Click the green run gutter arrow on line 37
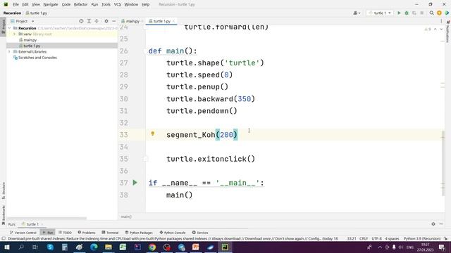Screen dimensions: 451x253 click(x=135, y=183)
